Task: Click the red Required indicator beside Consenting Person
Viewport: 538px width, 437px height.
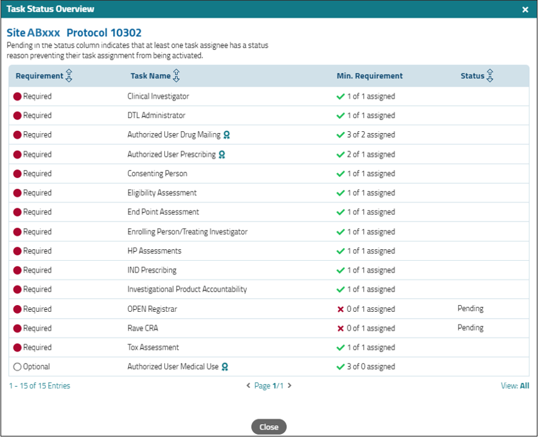Action: 18,174
